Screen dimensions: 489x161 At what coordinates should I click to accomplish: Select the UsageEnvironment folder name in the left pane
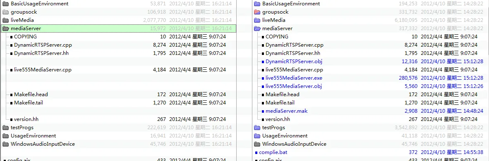[34, 136]
